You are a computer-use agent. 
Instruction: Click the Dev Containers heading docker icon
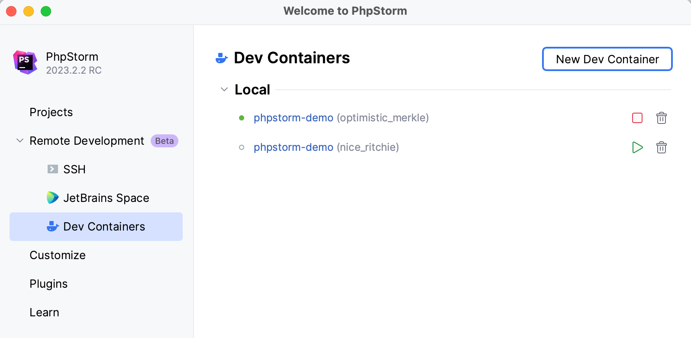point(222,58)
